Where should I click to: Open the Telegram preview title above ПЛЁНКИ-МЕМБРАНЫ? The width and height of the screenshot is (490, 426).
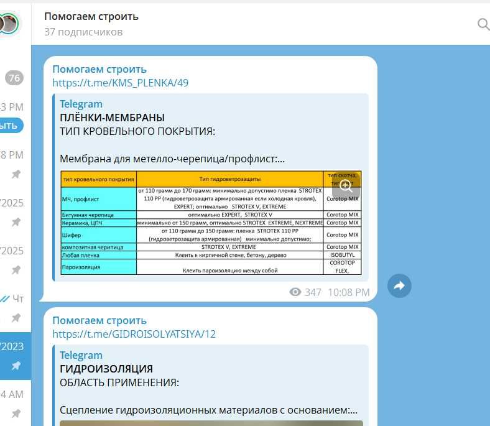(81, 104)
